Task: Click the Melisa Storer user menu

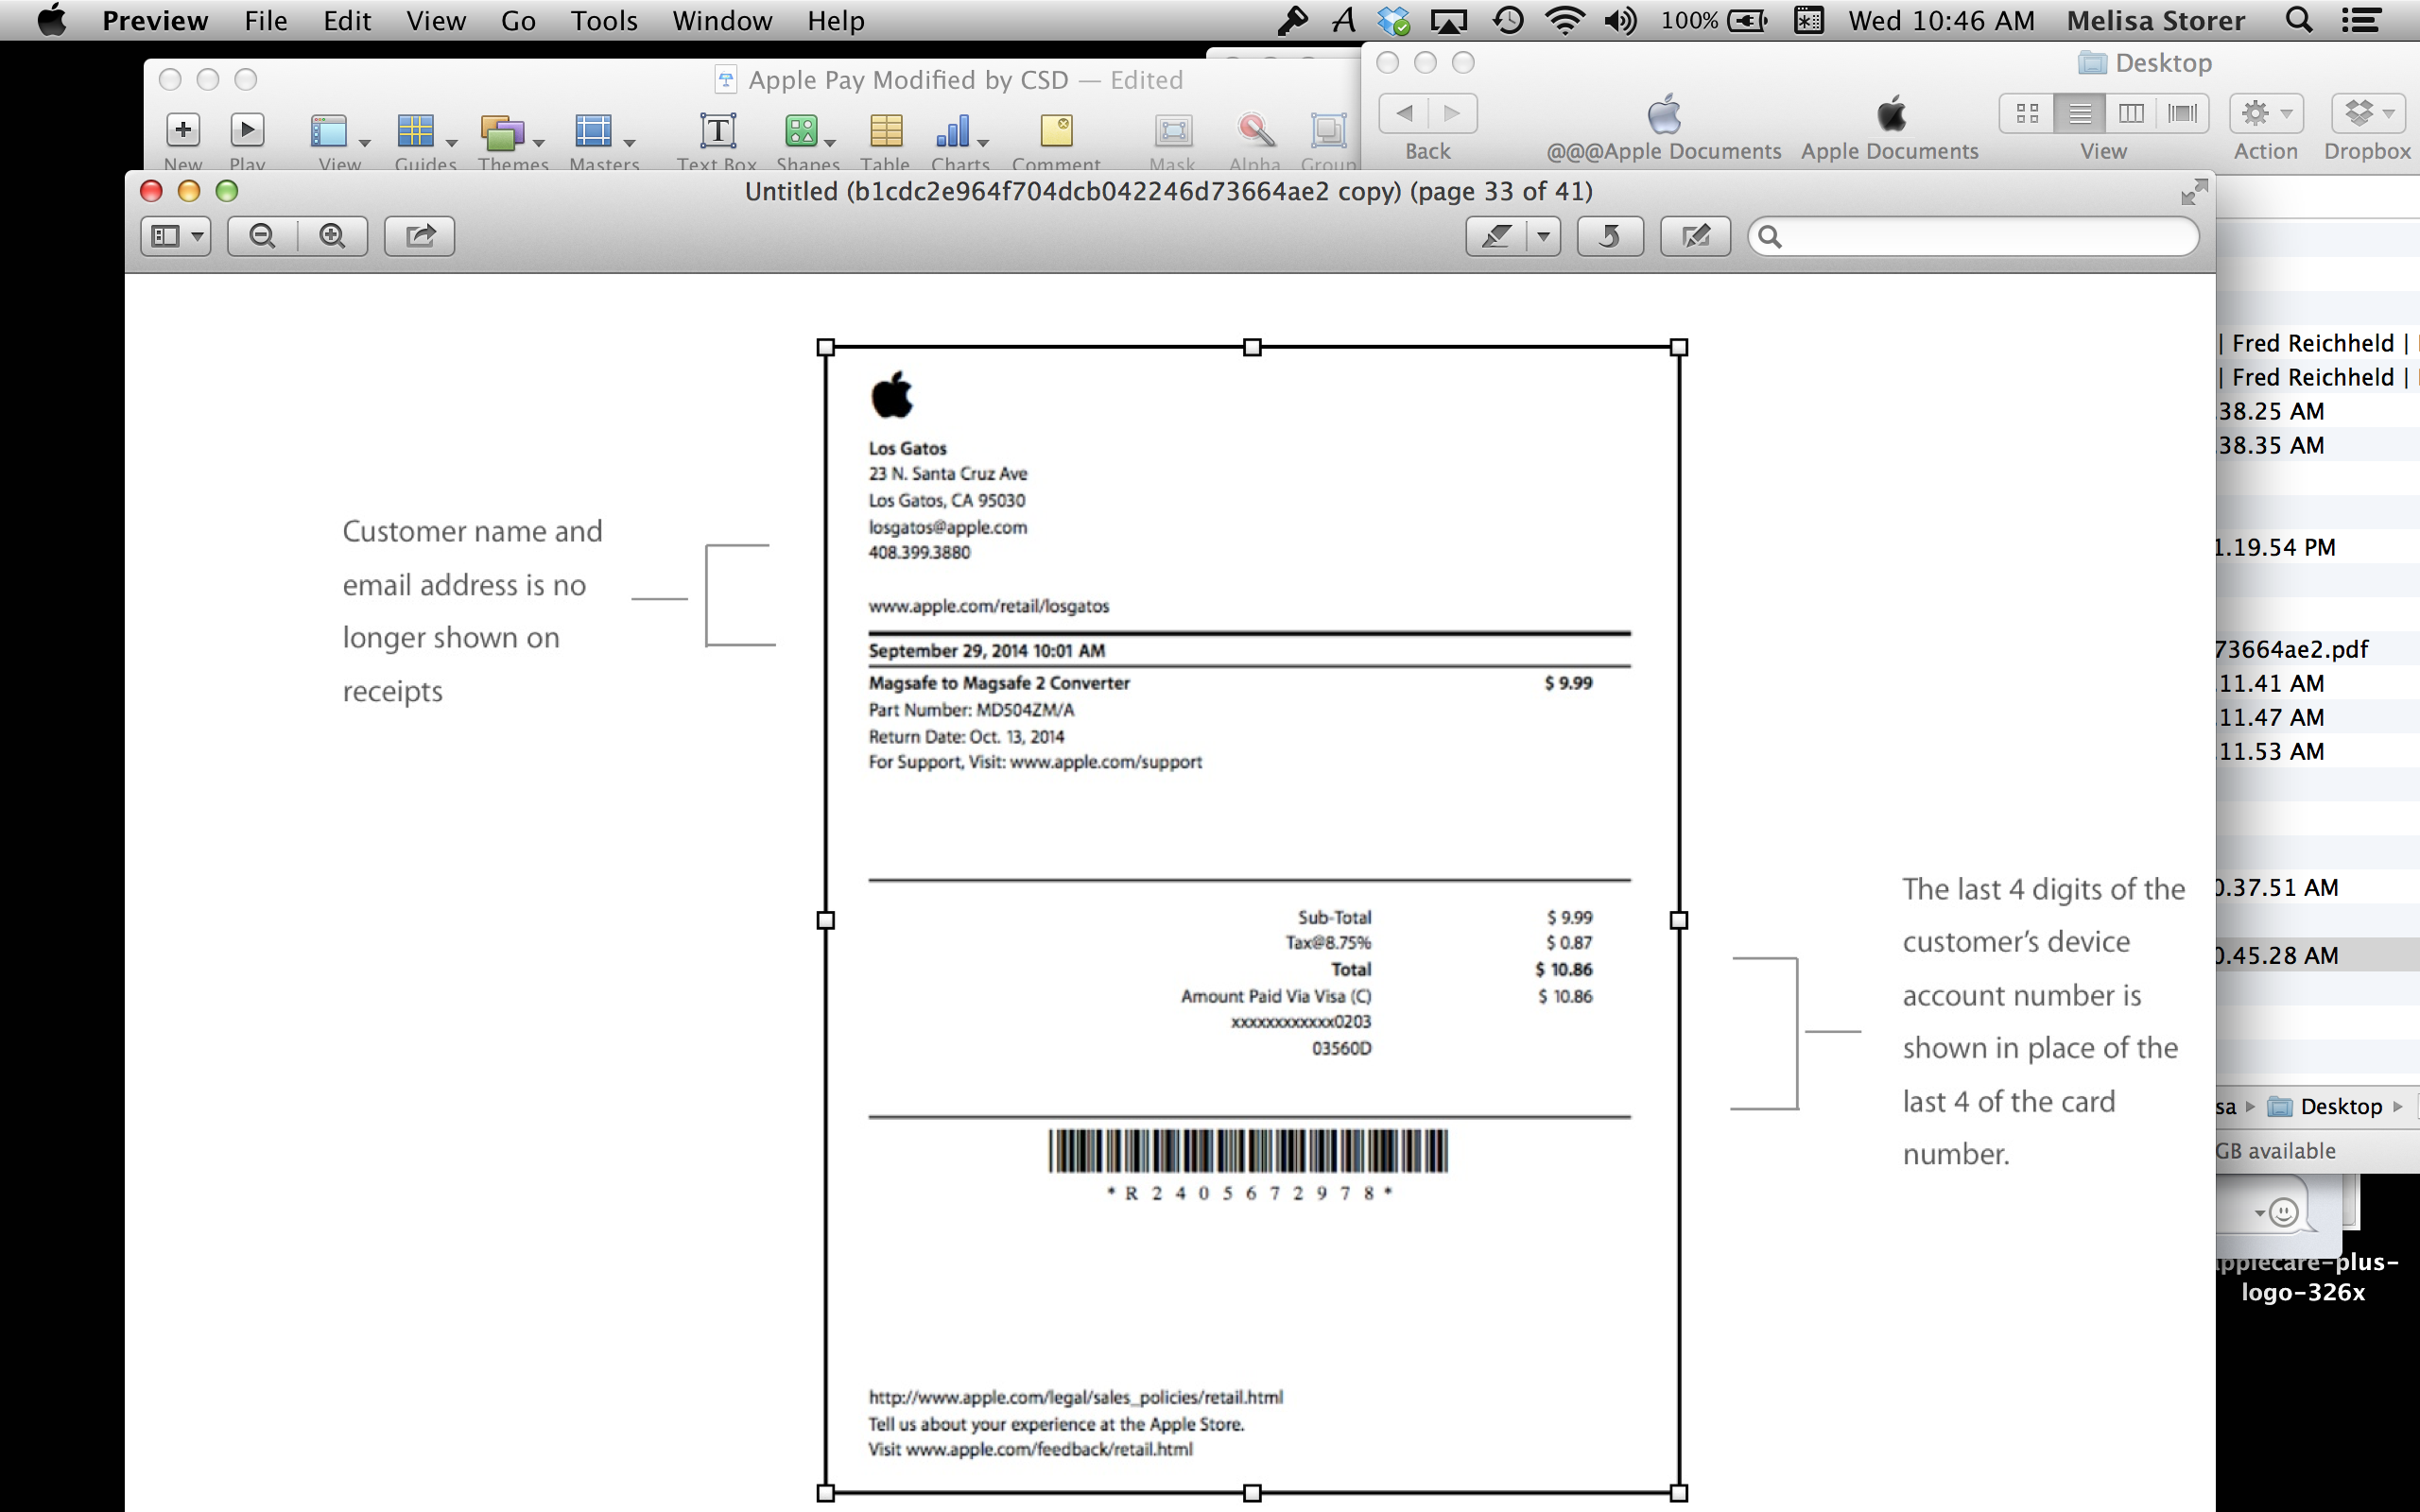Action: (2156, 20)
